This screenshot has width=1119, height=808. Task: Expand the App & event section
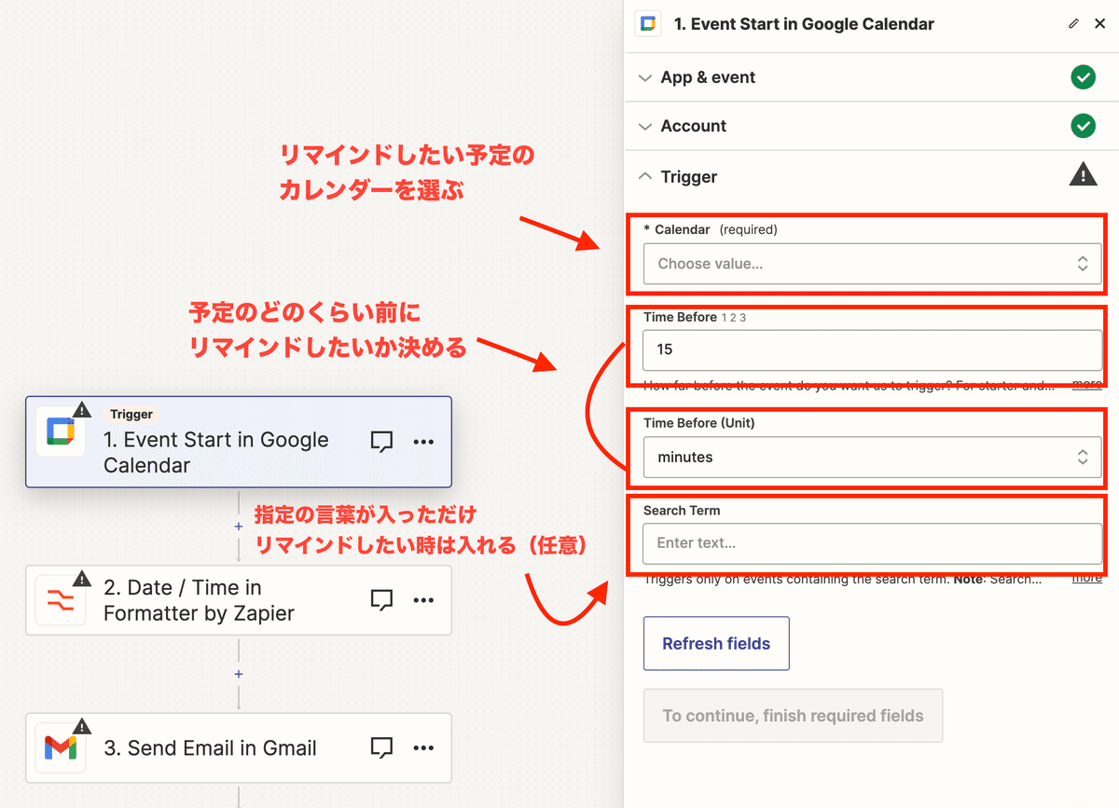[x=644, y=77]
